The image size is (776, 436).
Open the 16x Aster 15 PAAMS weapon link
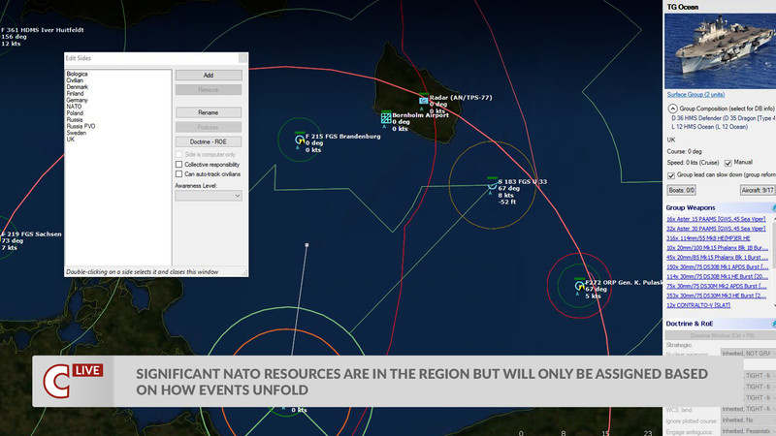click(x=716, y=219)
